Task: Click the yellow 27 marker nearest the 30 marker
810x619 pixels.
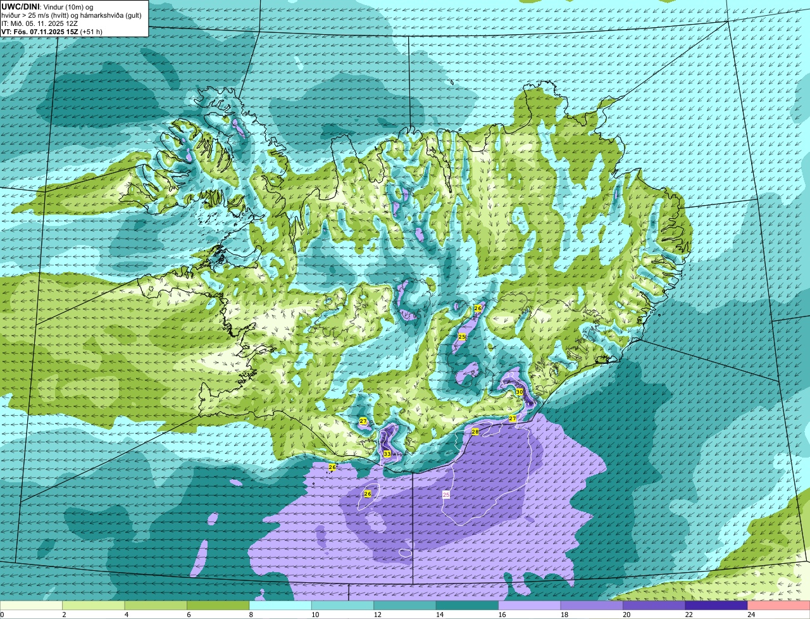Action: point(513,418)
